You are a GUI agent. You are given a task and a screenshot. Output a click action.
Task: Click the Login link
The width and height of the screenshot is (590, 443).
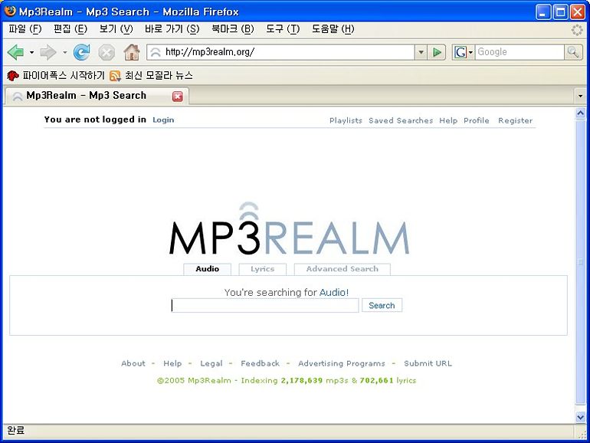point(163,120)
